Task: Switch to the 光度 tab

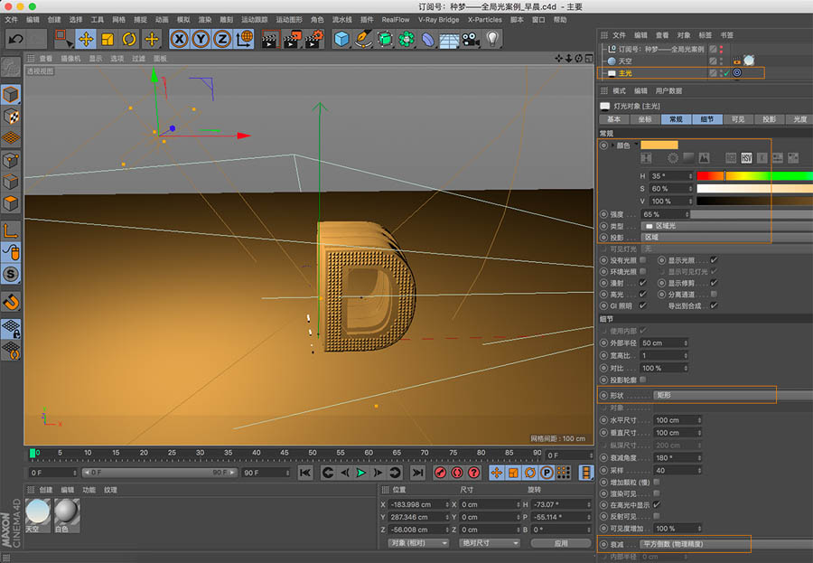Action: click(x=799, y=118)
